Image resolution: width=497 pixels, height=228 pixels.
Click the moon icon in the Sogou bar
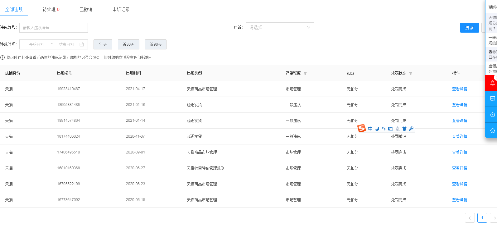coord(377,129)
